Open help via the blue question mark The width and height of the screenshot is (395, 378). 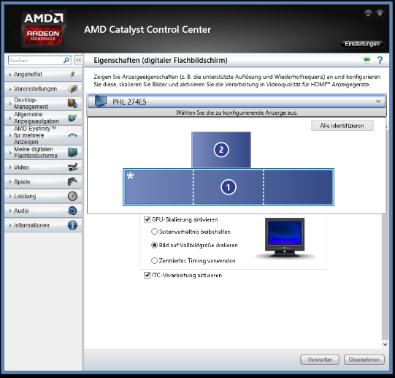pos(380,60)
